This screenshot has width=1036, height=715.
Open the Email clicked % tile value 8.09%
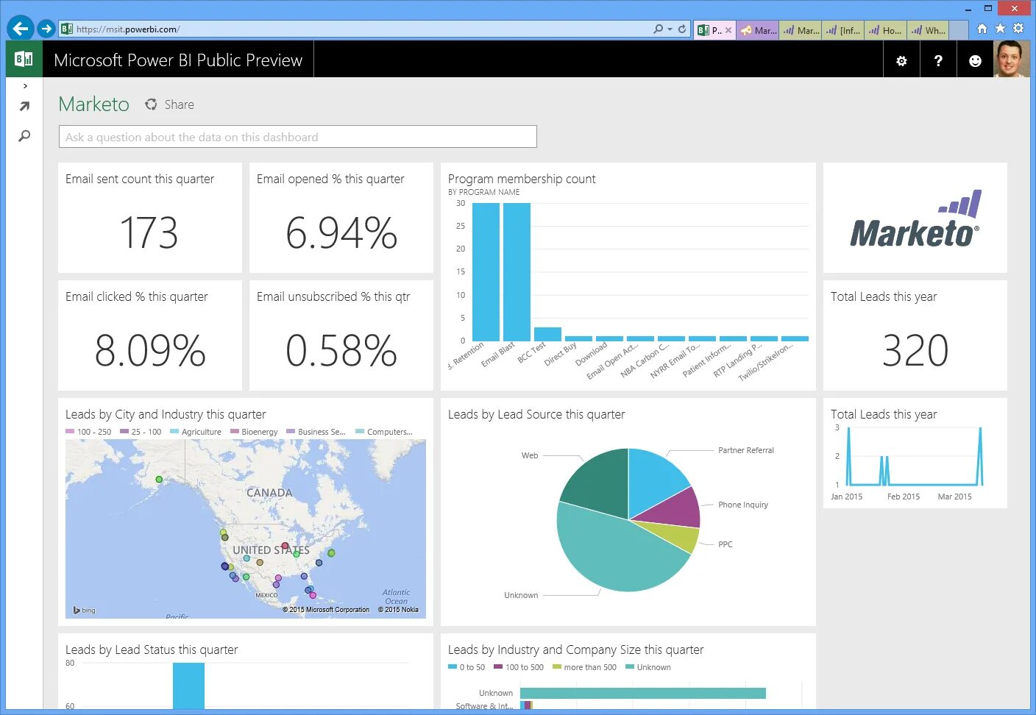point(150,350)
